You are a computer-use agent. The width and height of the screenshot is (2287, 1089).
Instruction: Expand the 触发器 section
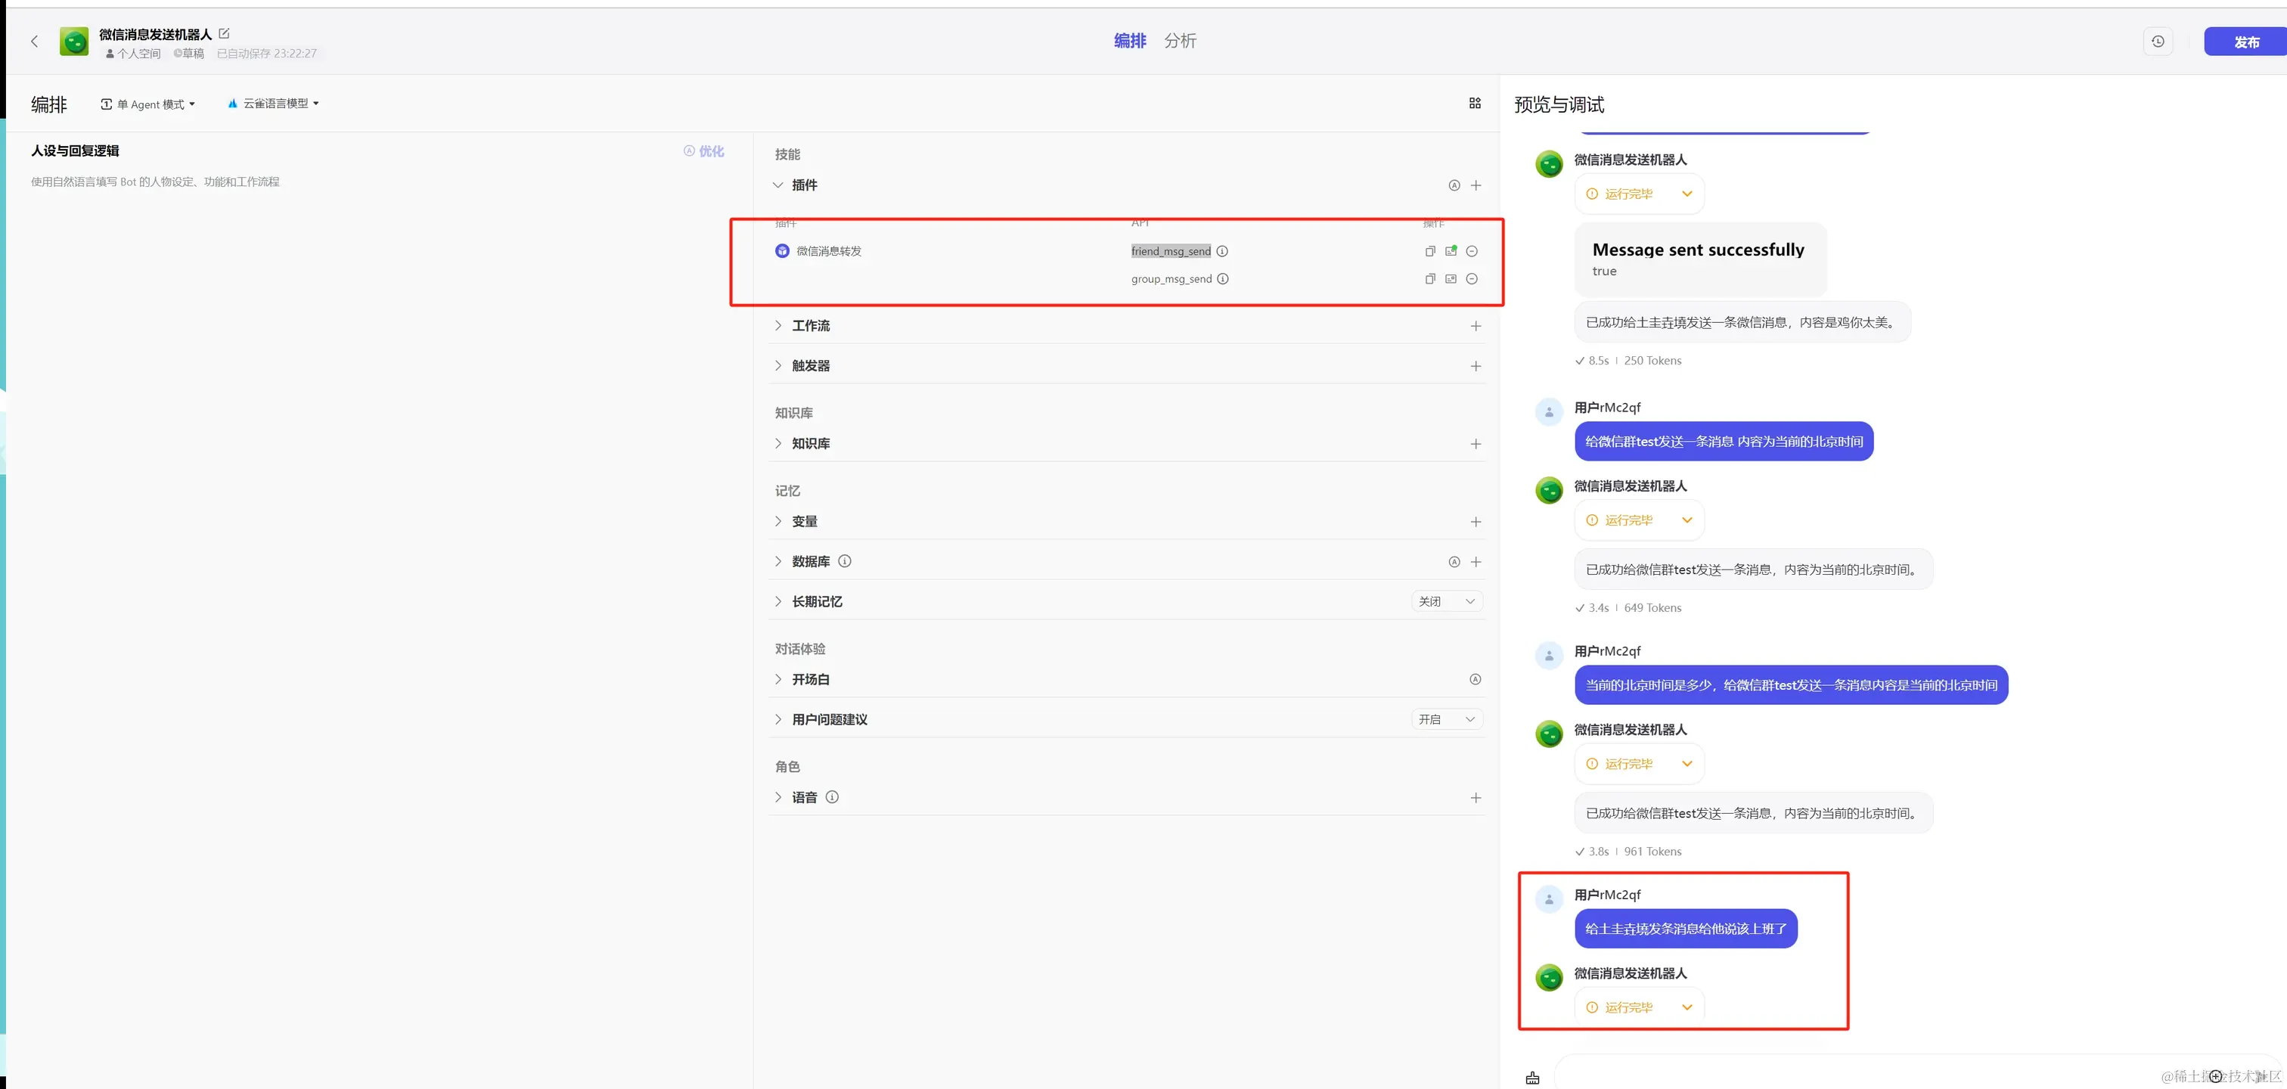(779, 366)
